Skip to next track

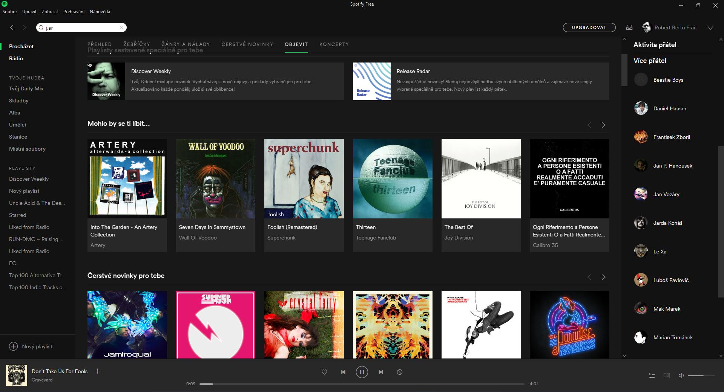coord(381,372)
